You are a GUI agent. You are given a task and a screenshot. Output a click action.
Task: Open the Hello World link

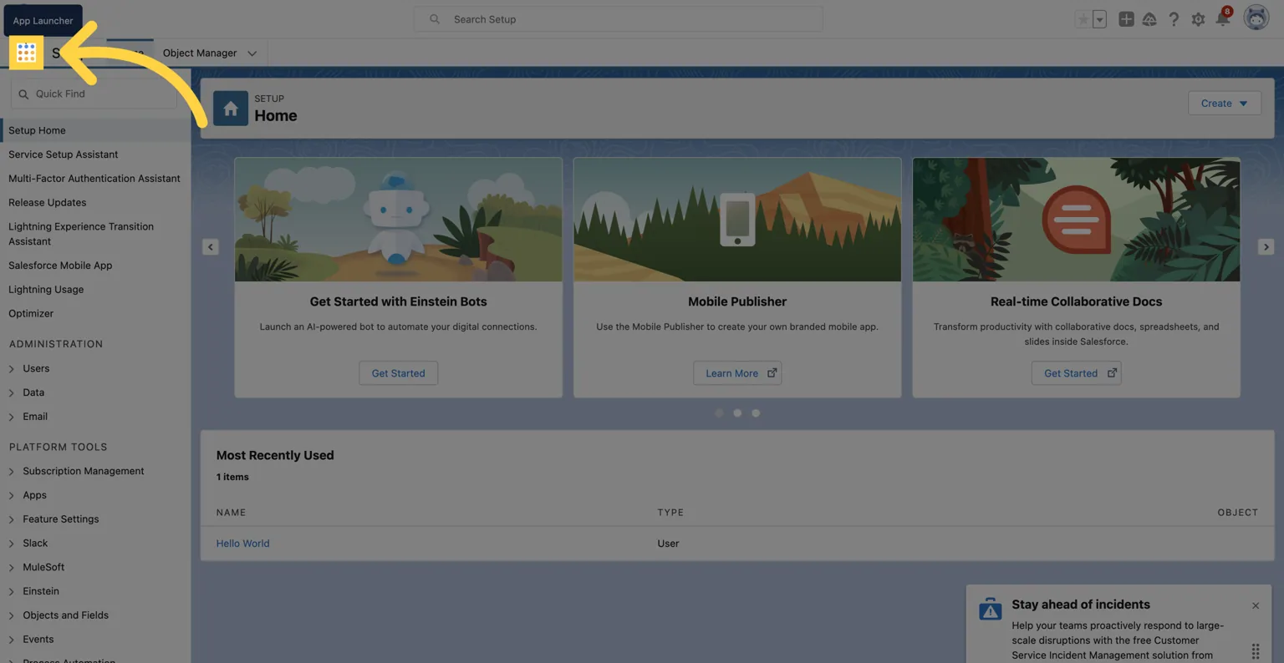pyautogui.click(x=242, y=544)
